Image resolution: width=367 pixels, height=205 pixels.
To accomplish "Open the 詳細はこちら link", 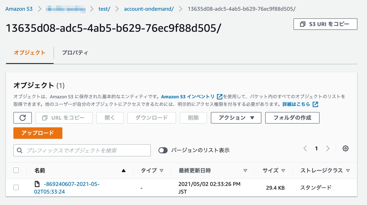I will [x=296, y=104].
